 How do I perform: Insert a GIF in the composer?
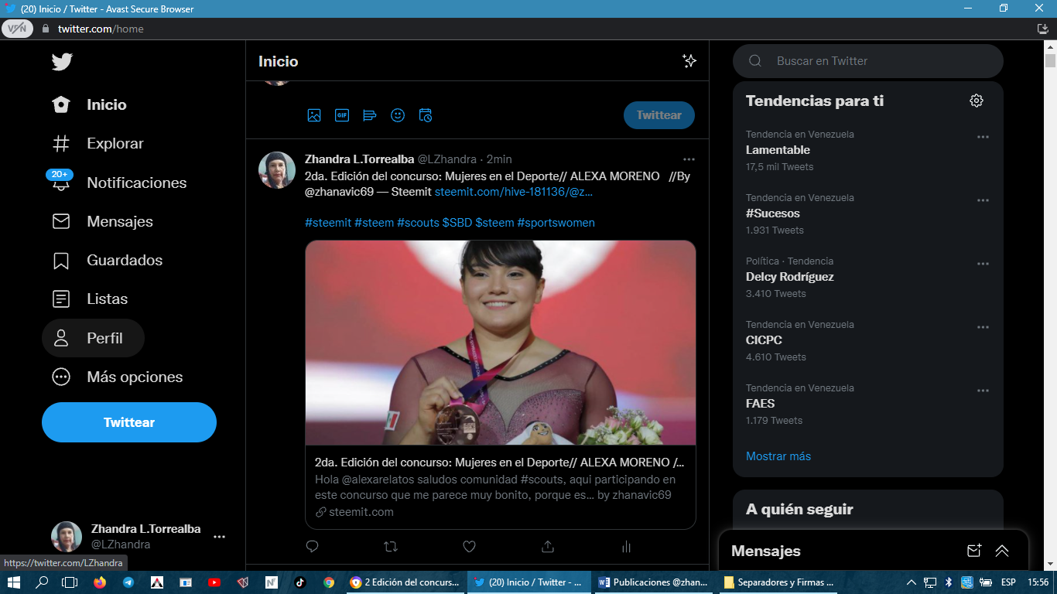pyautogui.click(x=341, y=115)
